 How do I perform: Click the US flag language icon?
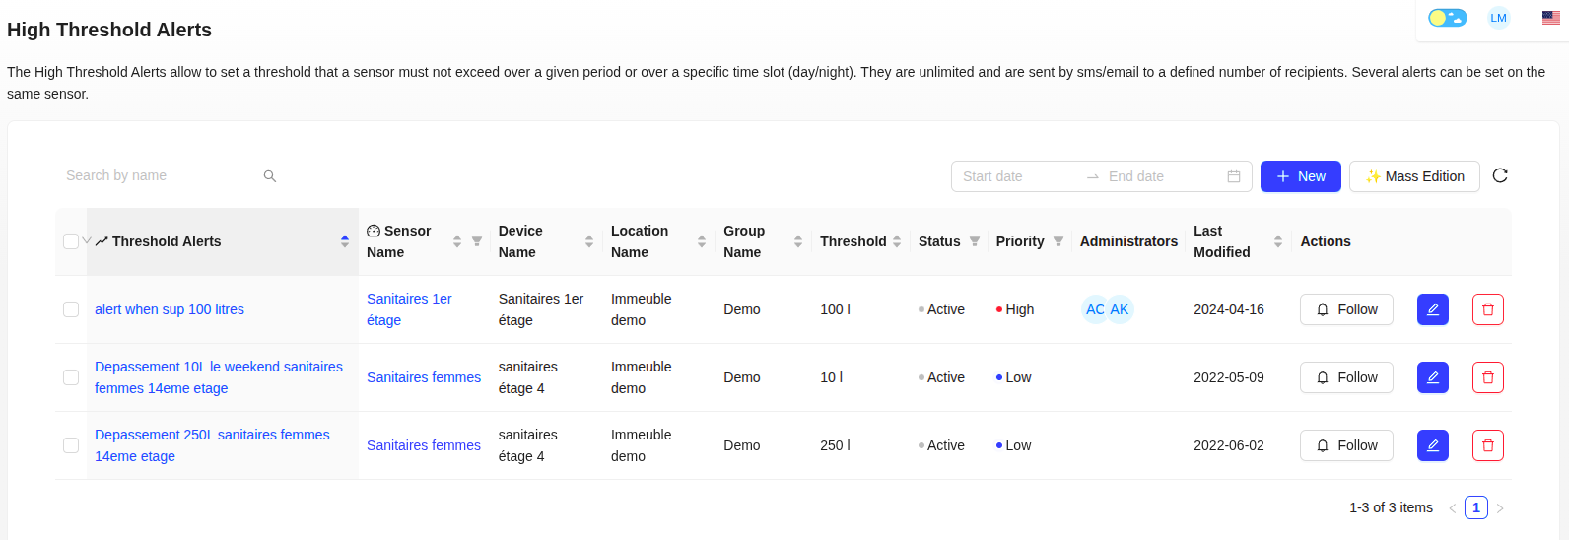pos(1550,18)
